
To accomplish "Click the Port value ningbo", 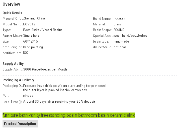I will [28, 96].
